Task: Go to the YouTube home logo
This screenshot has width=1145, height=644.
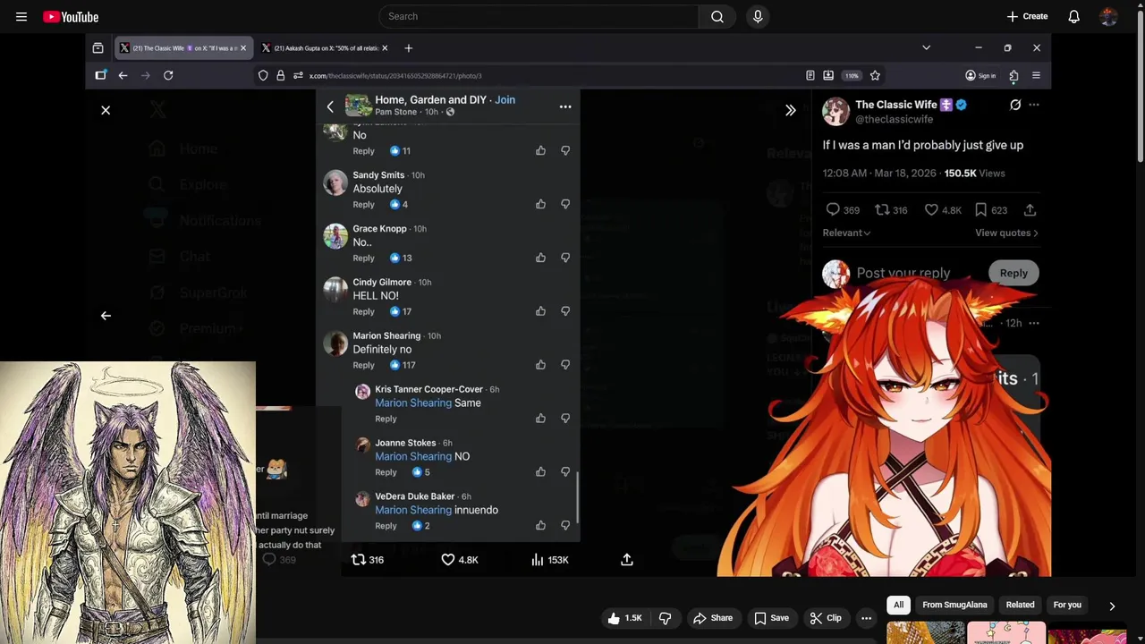Action: click(x=71, y=16)
